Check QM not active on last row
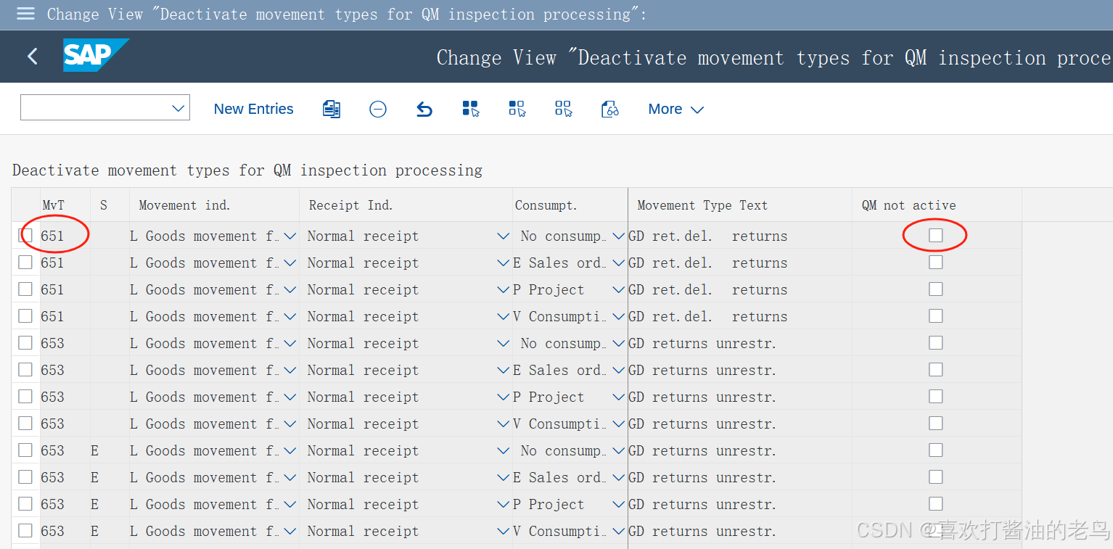1113x549 pixels. coord(935,531)
